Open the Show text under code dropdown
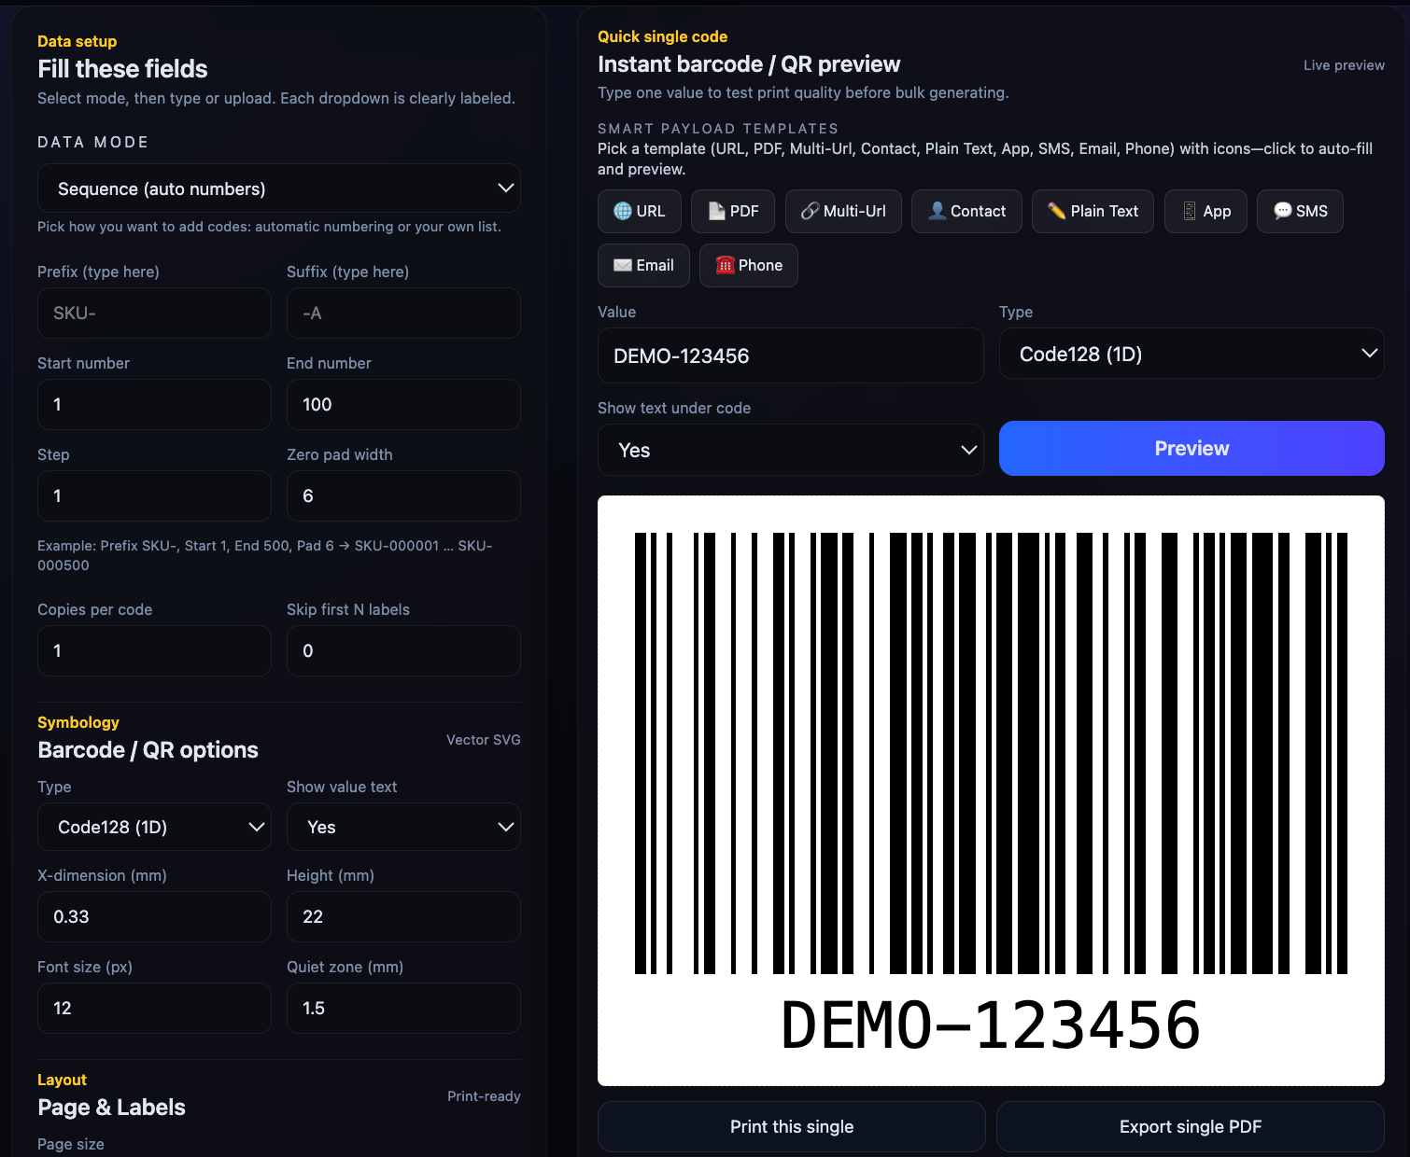This screenshot has height=1157, width=1410. click(x=790, y=450)
